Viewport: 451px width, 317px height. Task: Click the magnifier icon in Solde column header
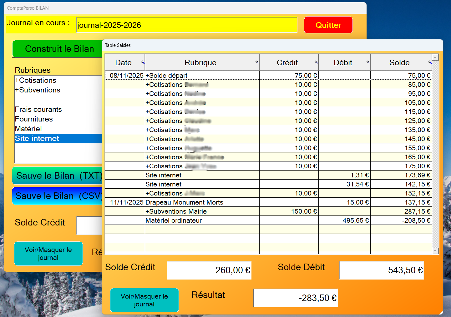(x=430, y=62)
